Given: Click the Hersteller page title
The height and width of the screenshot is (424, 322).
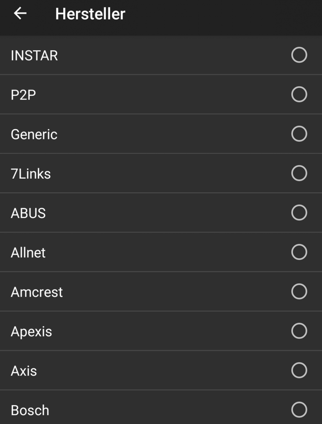Looking at the screenshot, I should tap(90, 14).
